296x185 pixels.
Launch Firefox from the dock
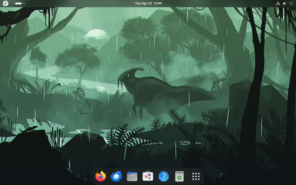coord(100,176)
